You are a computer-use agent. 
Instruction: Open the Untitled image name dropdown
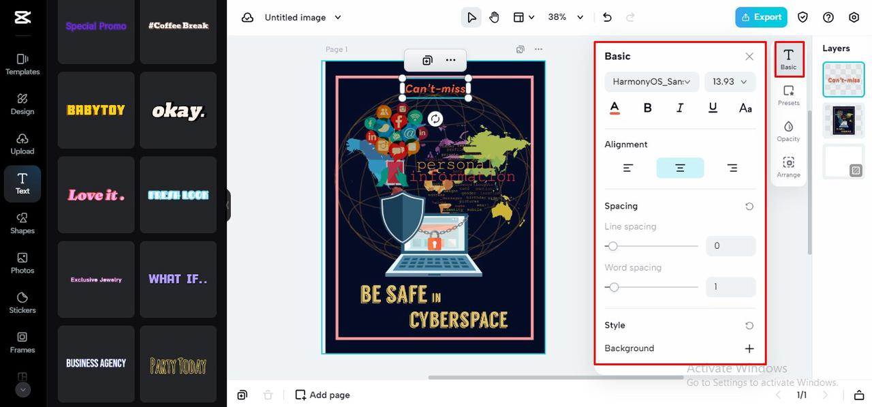[x=303, y=17]
